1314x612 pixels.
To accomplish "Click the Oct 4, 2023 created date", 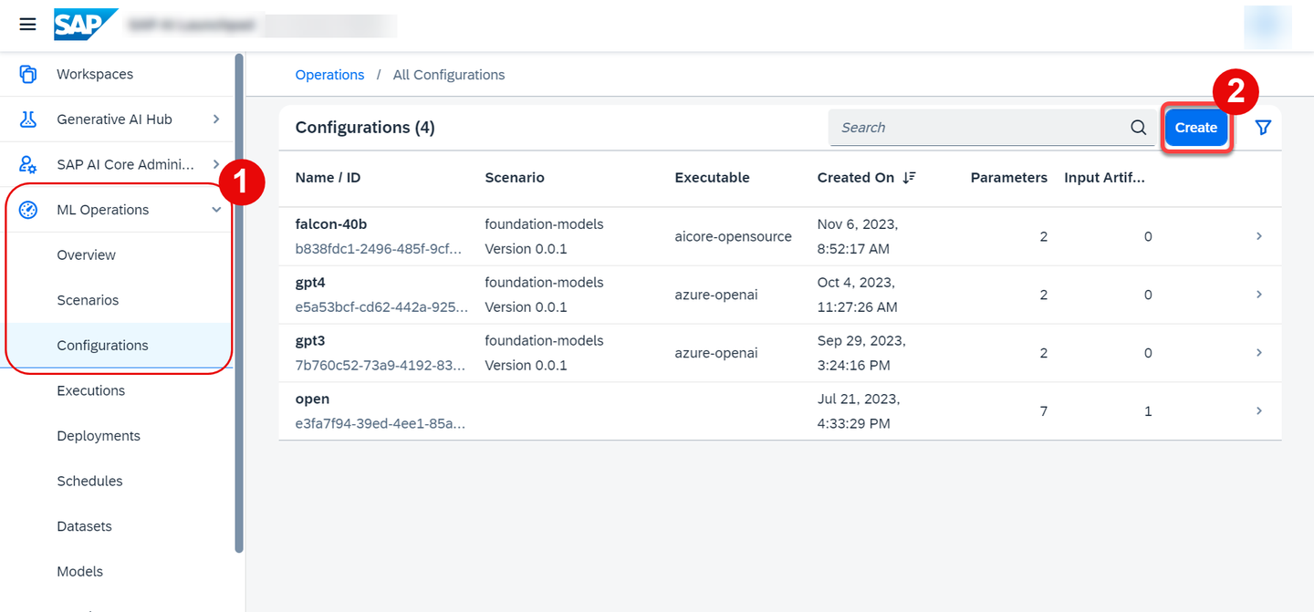I will coord(858,295).
